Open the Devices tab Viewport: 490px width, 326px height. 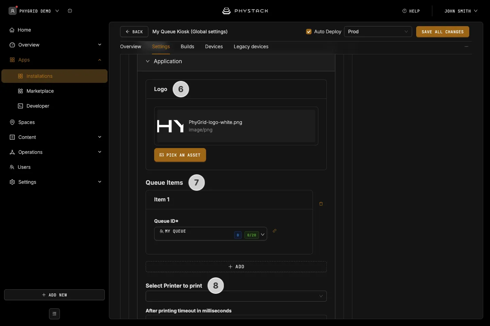pyautogui.click(x=214, y=47)
